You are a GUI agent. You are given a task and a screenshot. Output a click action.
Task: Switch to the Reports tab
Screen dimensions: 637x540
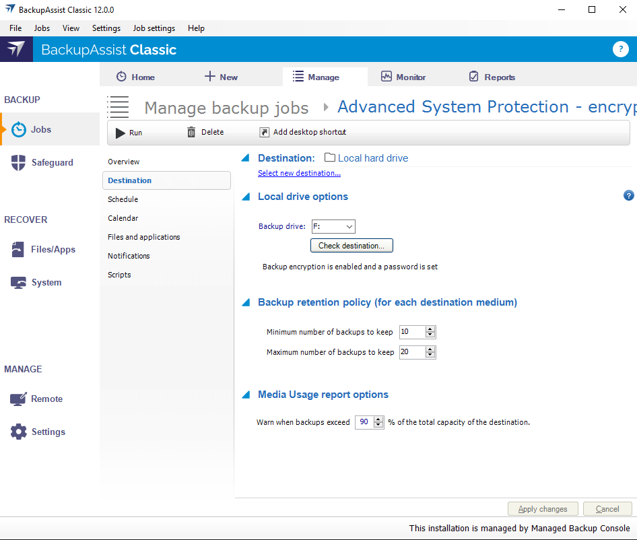coord(492,77)
